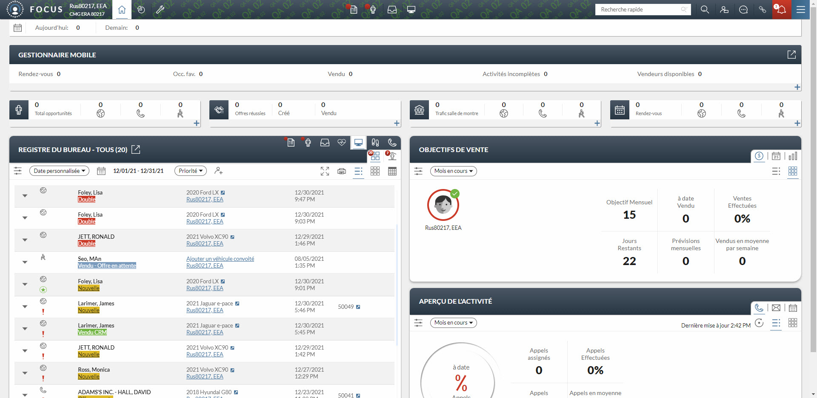Click the top bar monitor icon
Screen dimensions: 817x398
[x=411, y=9]
